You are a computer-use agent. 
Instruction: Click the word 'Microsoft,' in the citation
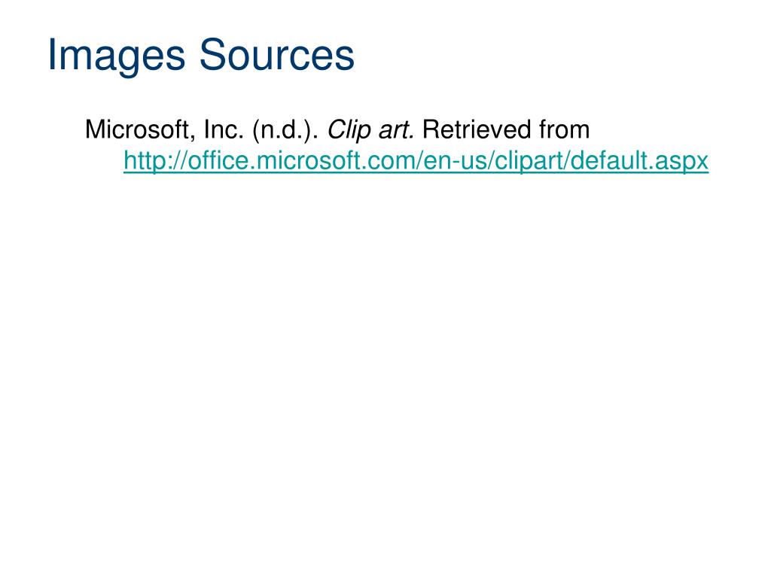tap(138, 130)
